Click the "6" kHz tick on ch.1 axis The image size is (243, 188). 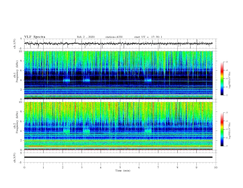[21, 70]
